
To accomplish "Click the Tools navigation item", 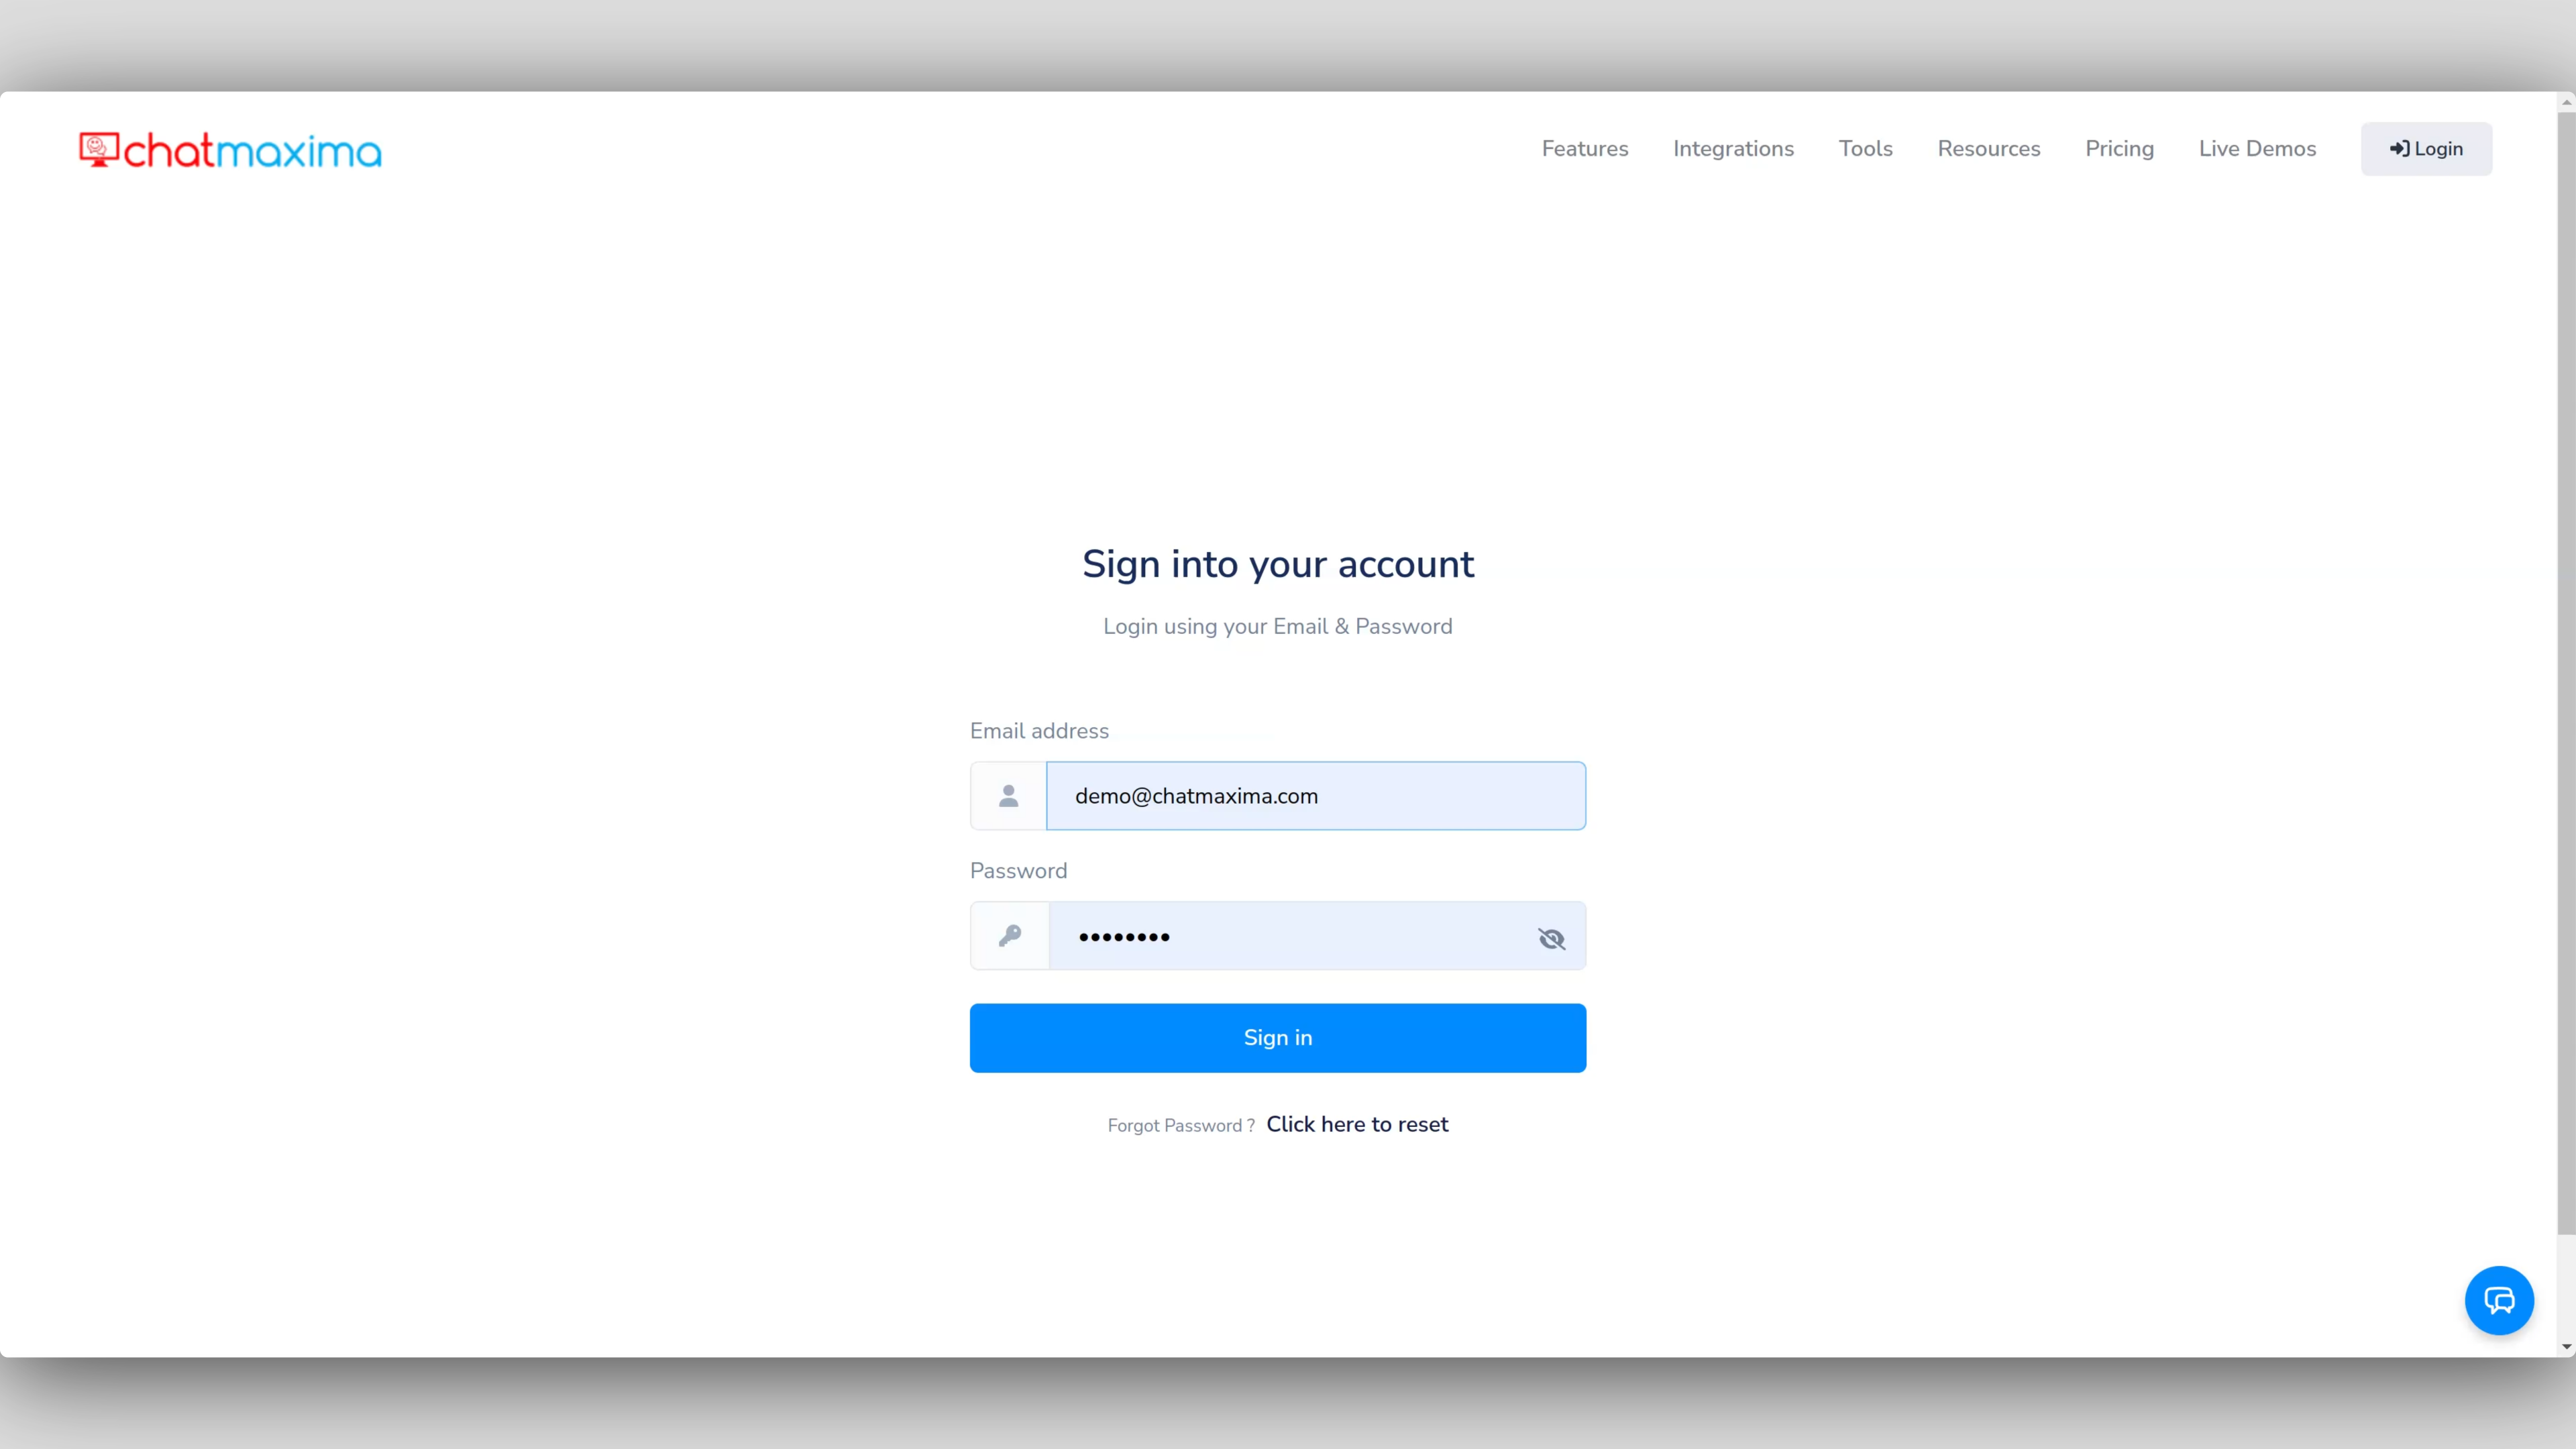I will 1865,149.
